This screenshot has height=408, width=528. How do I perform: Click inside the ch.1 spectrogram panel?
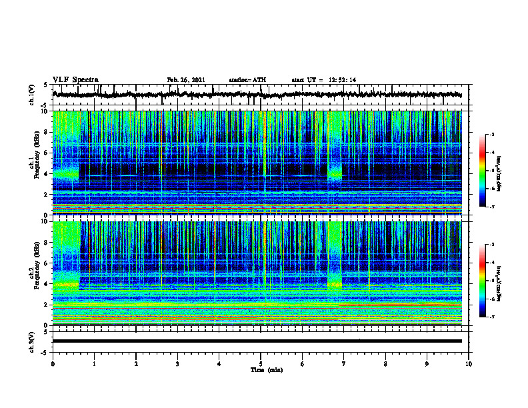[x=257, y=163]
